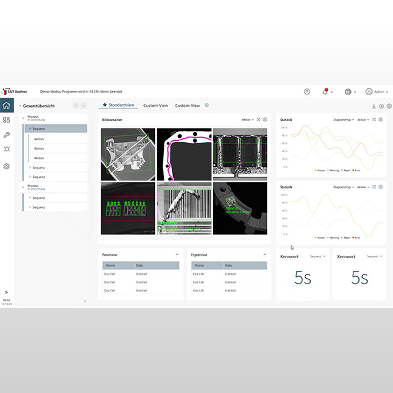The image size is (393, 393).
Task: Open the Aktion dropdown in Bildcontainer
Action: point(247,120)
